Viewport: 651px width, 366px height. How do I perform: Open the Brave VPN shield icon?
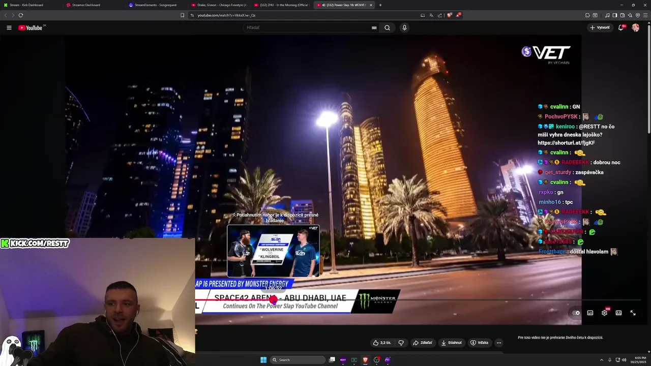[x=638, y=15]
